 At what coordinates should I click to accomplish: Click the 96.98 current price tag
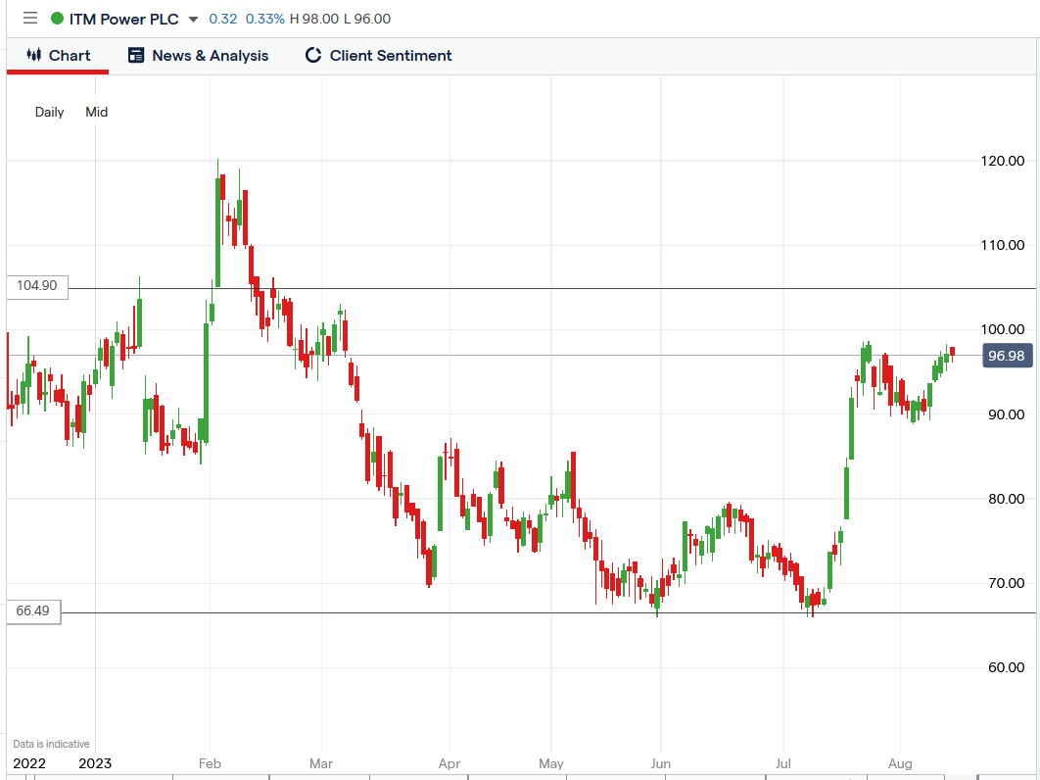tap(1007, 356)
